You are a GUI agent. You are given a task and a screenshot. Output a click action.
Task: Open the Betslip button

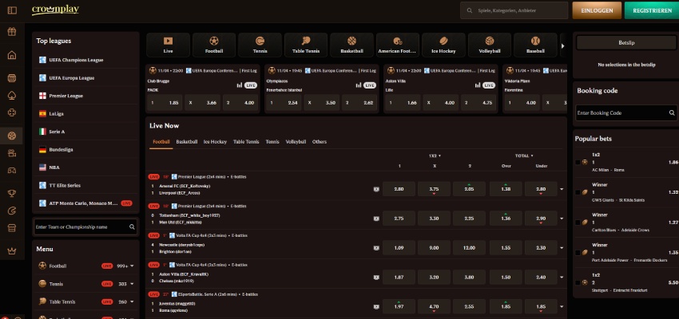click(x=626, y=43)
